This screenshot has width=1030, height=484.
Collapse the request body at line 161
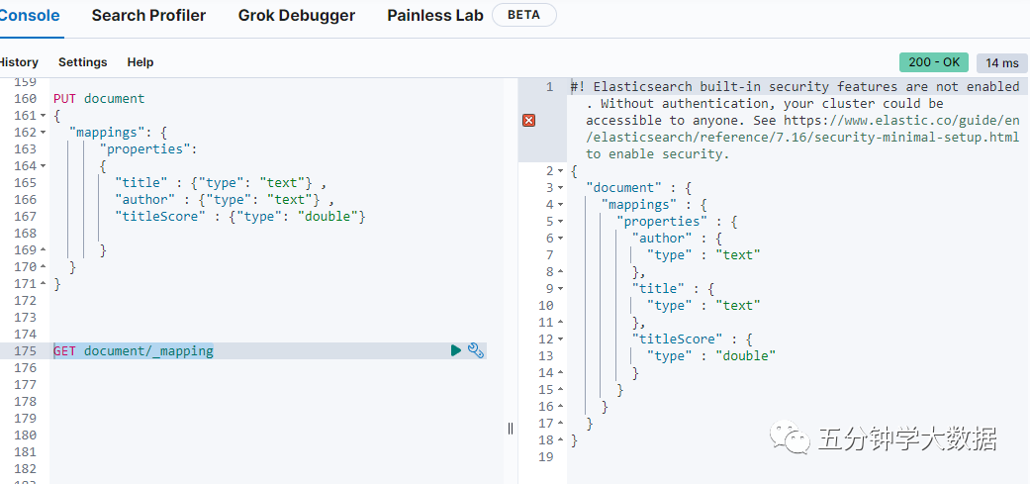point(43,116)
